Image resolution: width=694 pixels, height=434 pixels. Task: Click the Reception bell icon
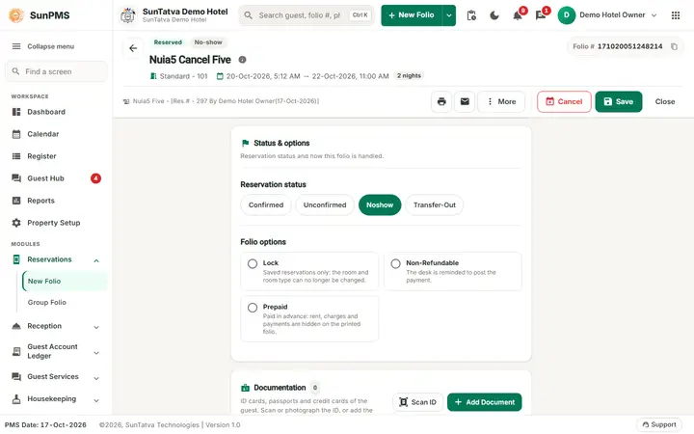click(x=16, y=326)
